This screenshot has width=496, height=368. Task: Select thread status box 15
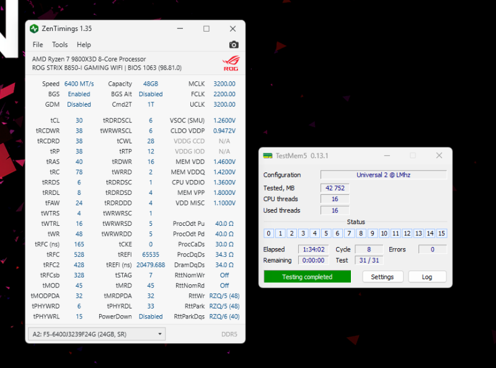click(441, 233)
